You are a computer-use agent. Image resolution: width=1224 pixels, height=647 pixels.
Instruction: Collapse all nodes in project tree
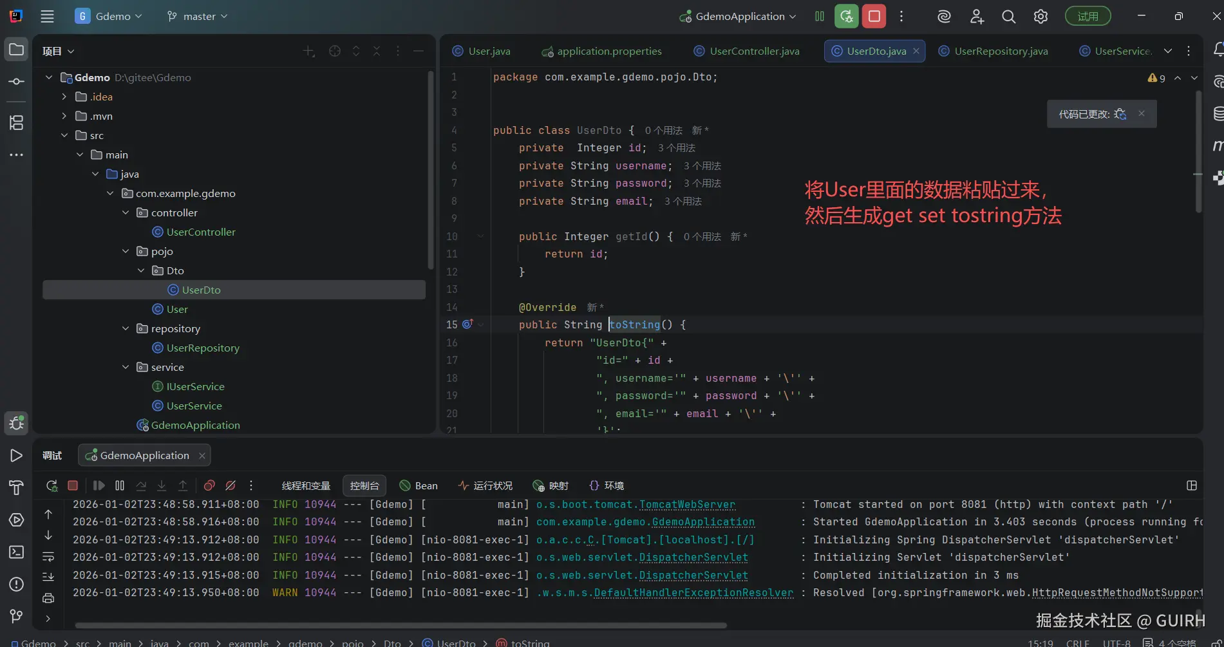pos(377,51)
